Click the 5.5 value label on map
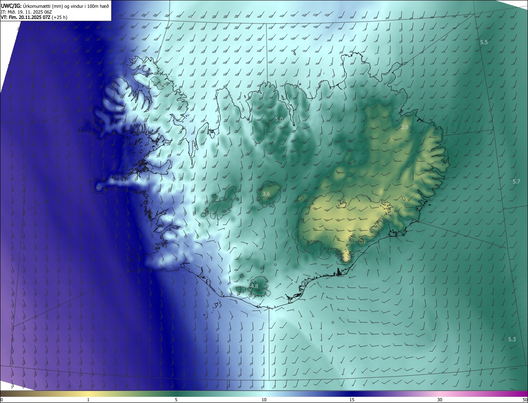 [x=484, y=42]
